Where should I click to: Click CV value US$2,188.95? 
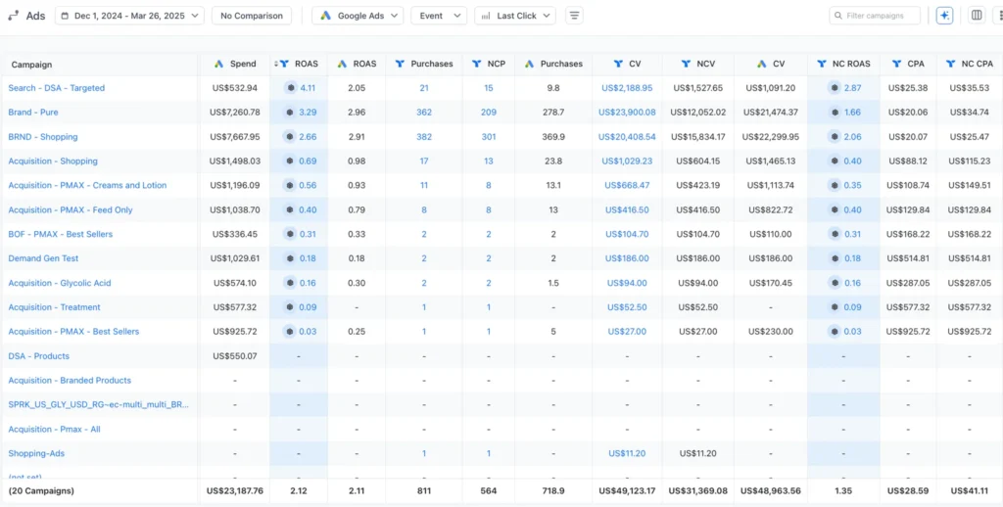coord(627,87)
